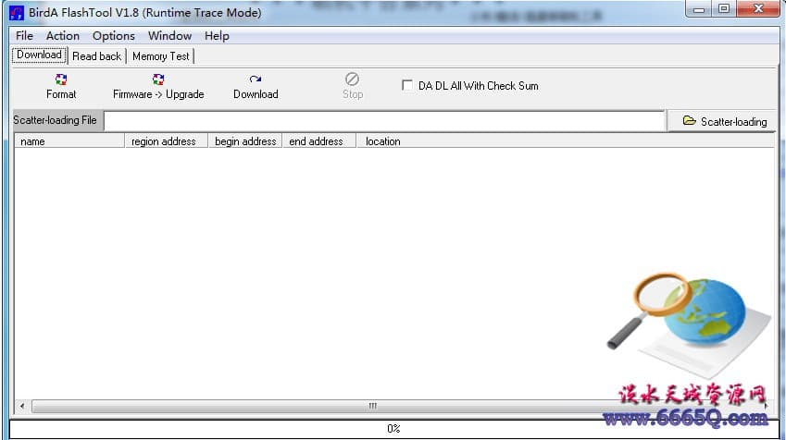
Task: Open the Window menu
Action: (x=169, y=36)
